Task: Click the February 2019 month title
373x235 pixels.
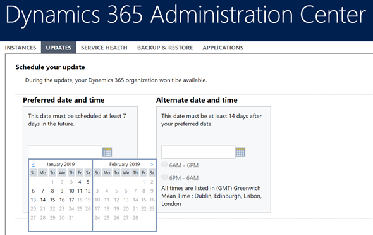Action: (125, 164)
